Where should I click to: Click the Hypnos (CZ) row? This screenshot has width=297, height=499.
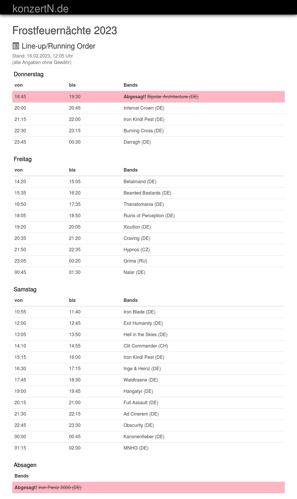point(148,249)
